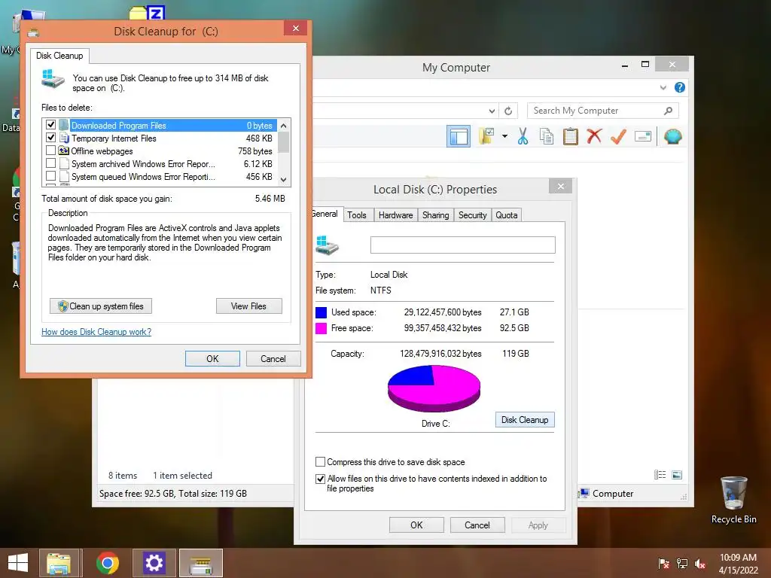
Task: Click the blue Used space color swatch
Action: [x=321, y=312]
